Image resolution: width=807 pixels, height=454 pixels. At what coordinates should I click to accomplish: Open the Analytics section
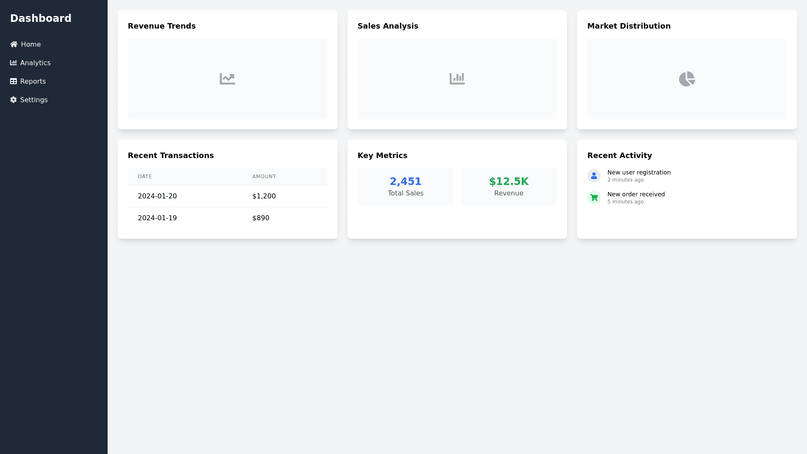pos(35,63)
